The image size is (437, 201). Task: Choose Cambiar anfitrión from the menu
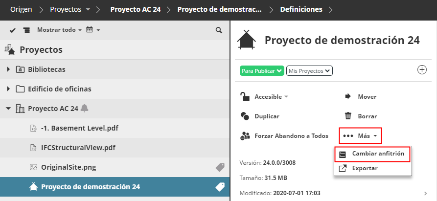click(x=373, y=154)
